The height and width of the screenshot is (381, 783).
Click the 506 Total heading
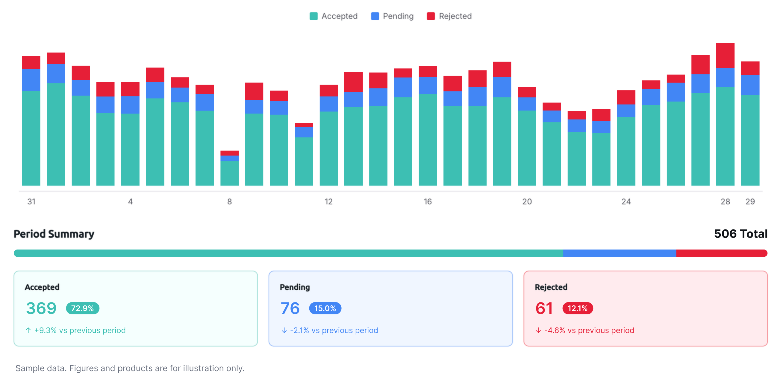741,234
